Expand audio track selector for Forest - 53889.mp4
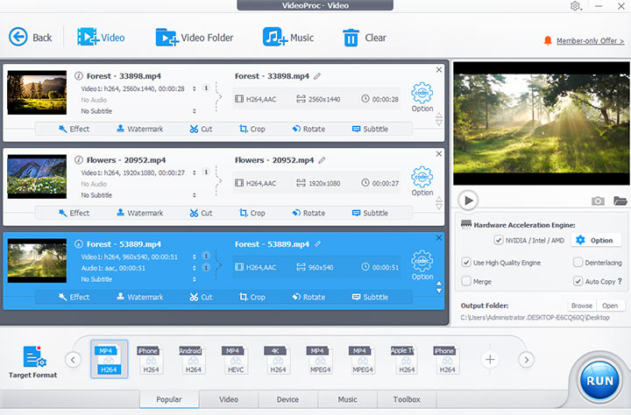The image size is (631, 415). click(x=195, y=268)
